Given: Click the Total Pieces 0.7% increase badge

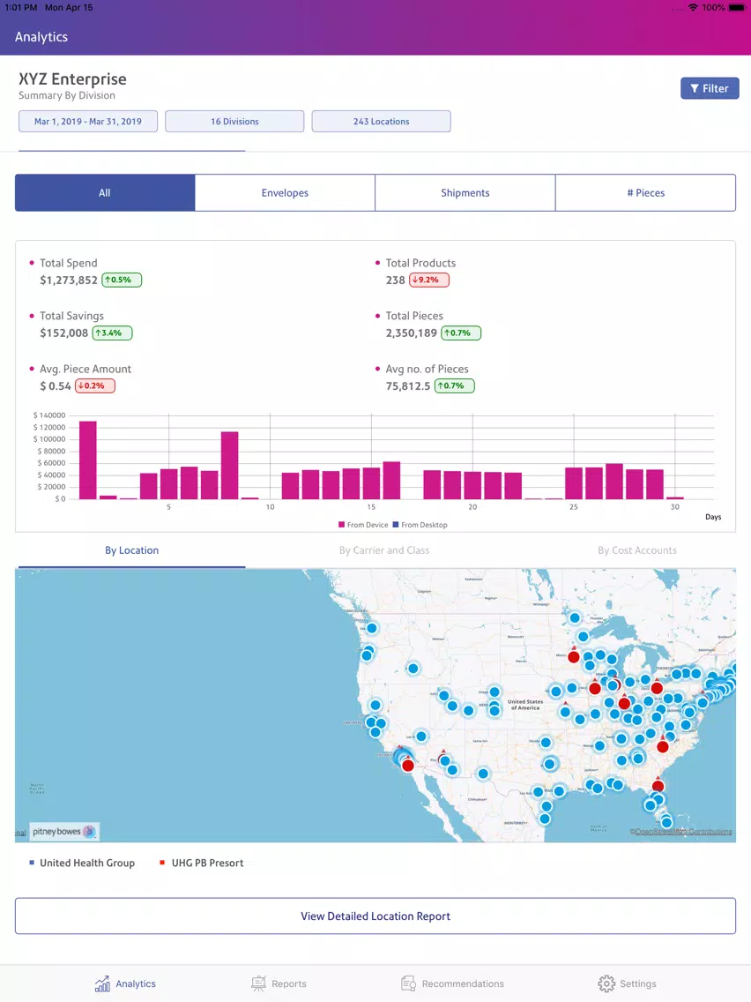Looking at the screenshot, I should tap(461, 333).
